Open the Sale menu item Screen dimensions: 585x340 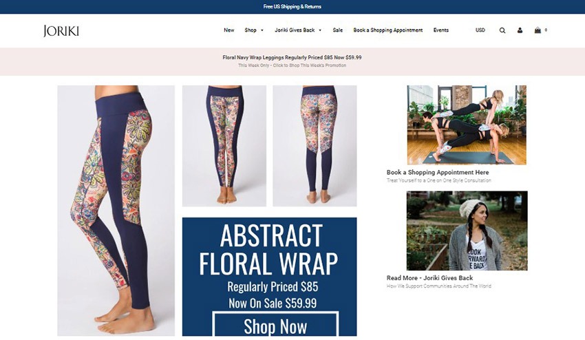point(338,30)
